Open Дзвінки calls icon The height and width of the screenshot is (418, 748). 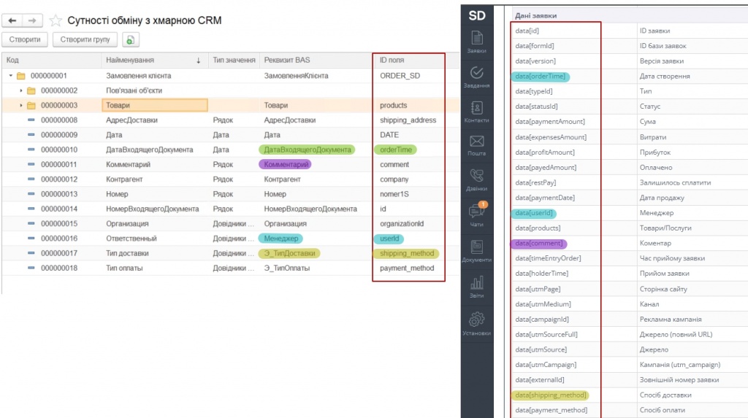click(x=476, y=179)
